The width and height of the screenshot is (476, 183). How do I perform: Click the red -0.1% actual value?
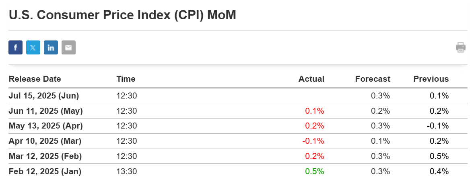click(x=313, y=141)
